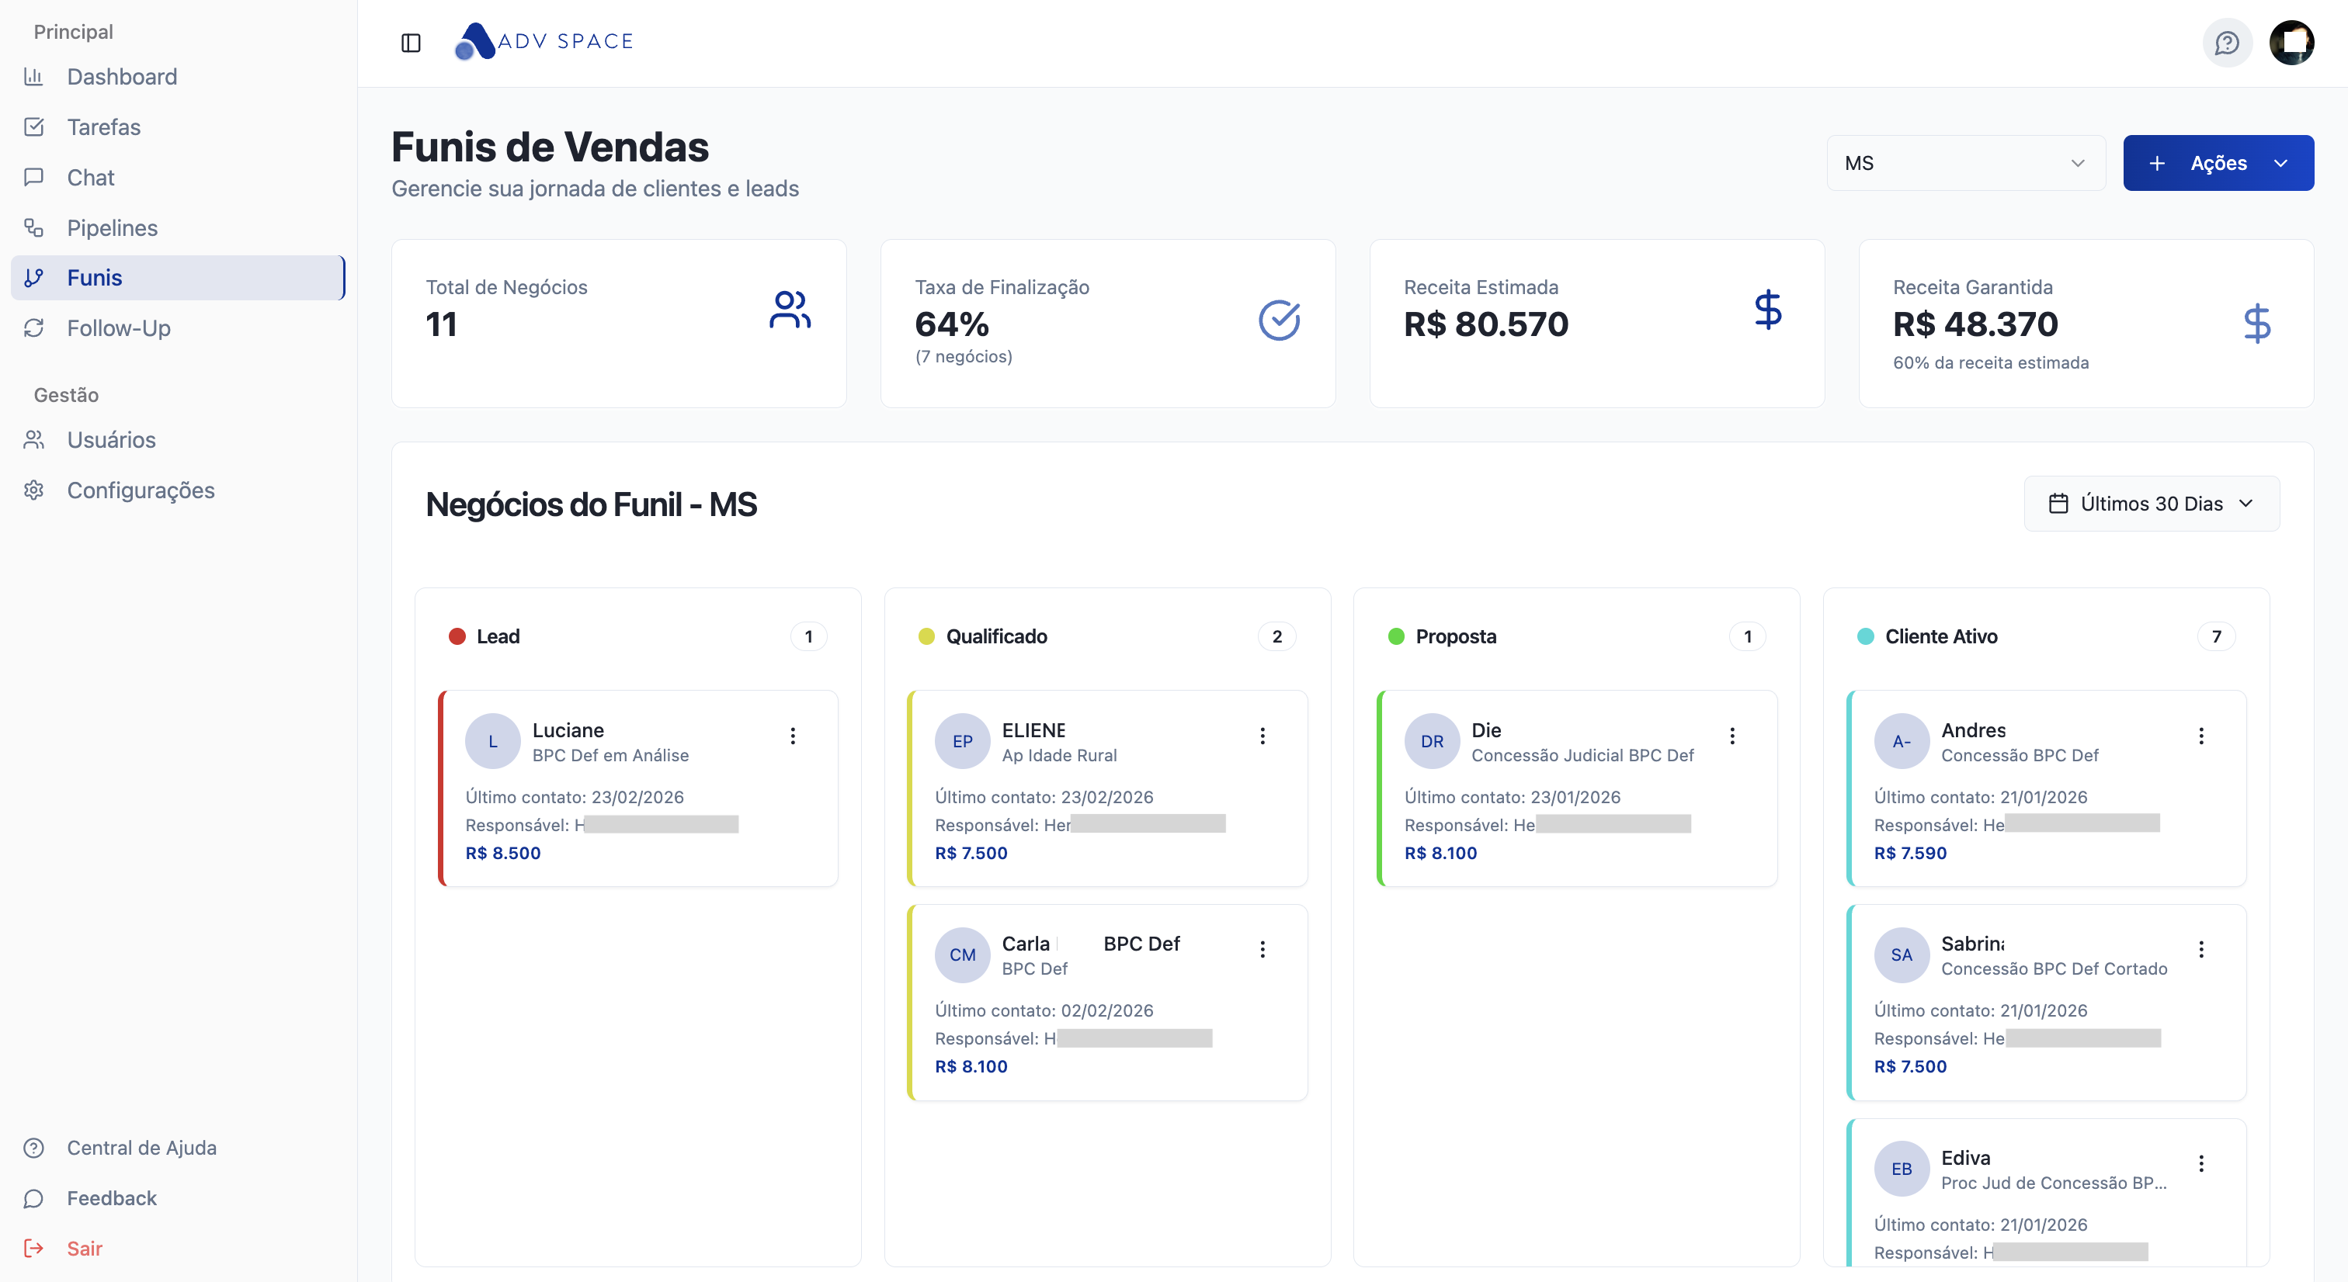Click the red Lead stage color dot
Screen dimensions: 2348x1282
pos(457,637)
